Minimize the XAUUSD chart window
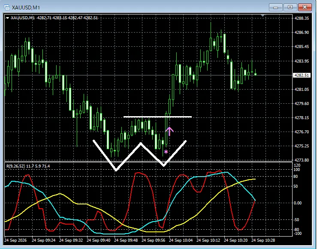The height and width of the screenshot is (249, 317). point(275,7)
